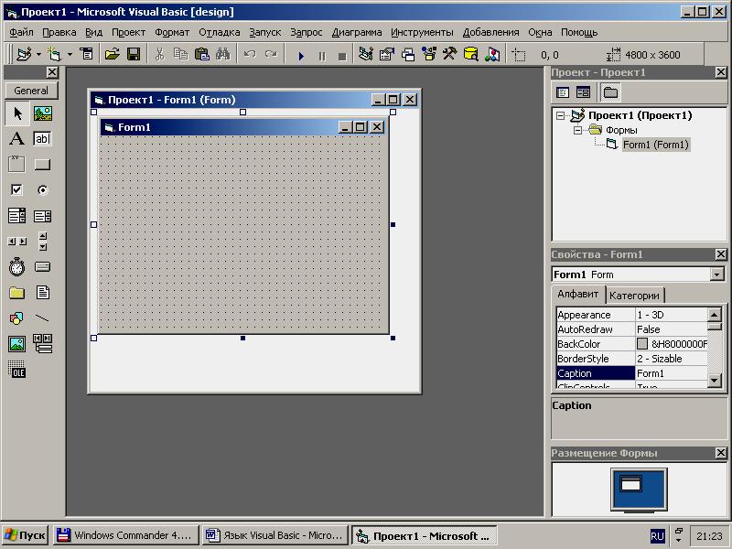Switch to the Алфавит properties tab
The height and width of the screenshot is (549, 732).
pyautogui.click(x=578, y=294)
